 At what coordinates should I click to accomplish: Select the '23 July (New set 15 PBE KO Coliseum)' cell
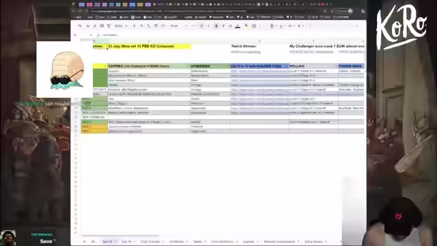[149, 46]
